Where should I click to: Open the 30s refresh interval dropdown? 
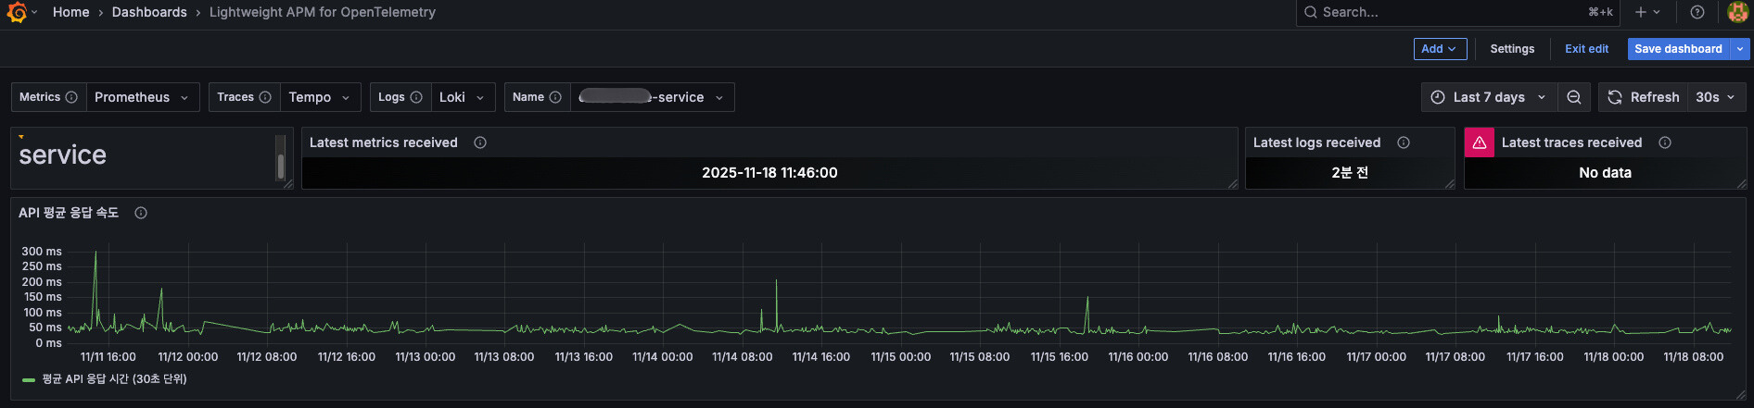1716,97
